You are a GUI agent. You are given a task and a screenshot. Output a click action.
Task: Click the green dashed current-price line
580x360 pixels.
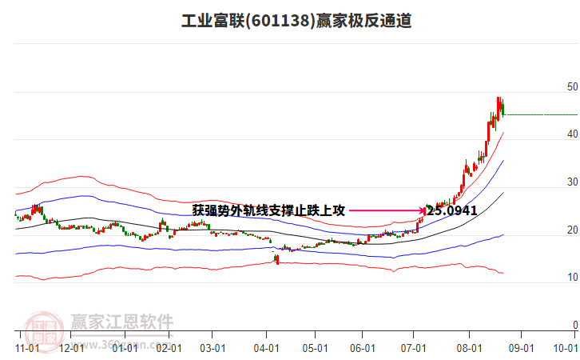(x=542, y=115)
